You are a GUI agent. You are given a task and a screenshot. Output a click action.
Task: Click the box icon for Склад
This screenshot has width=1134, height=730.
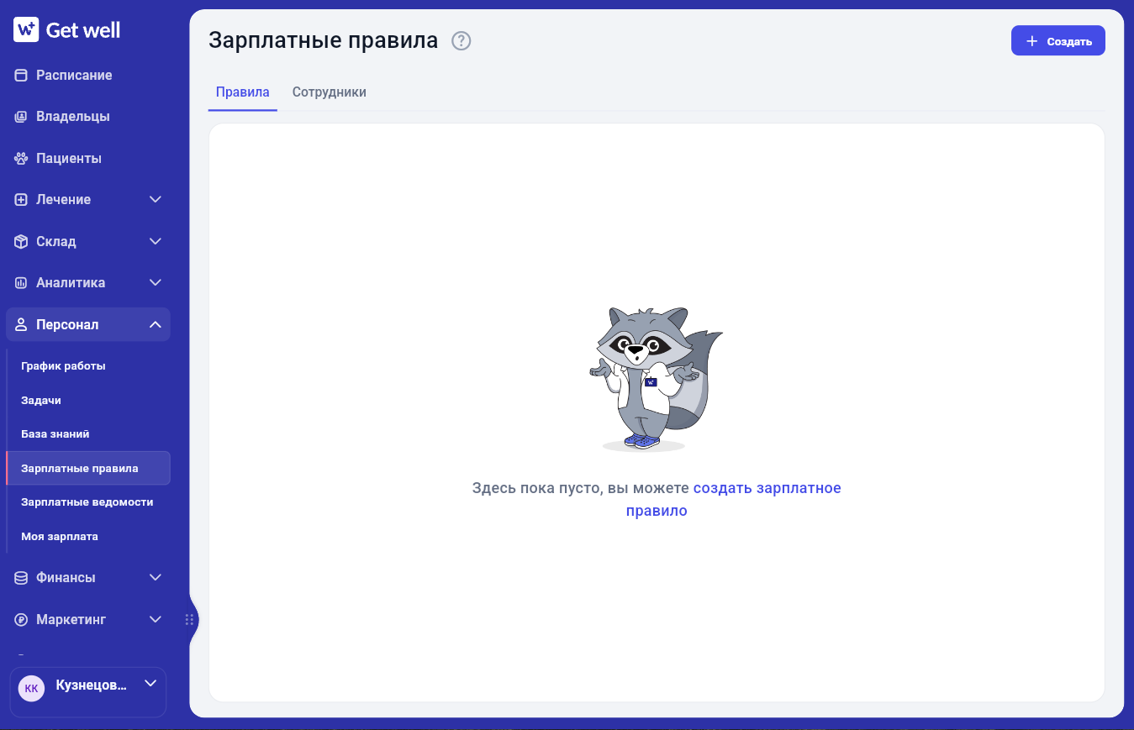coord(21,242)
